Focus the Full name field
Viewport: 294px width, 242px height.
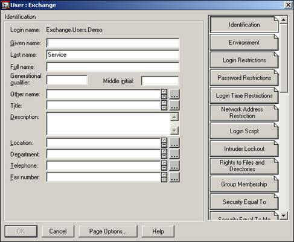113,66
